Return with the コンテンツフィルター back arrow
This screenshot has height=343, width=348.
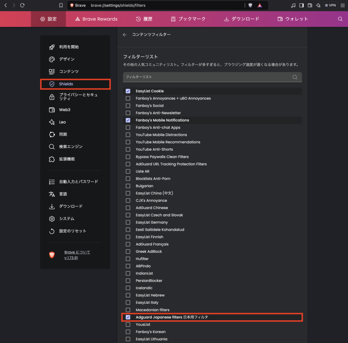tap(125, 35)
